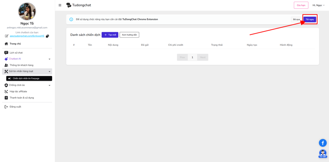Click the Trang chủ home icon
Image resolution: width=329 pixels, height=162 pixels.
coord(6,44)
